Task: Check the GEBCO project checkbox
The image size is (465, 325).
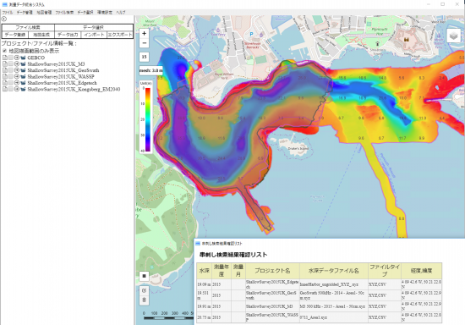Action: pos(11,58)
